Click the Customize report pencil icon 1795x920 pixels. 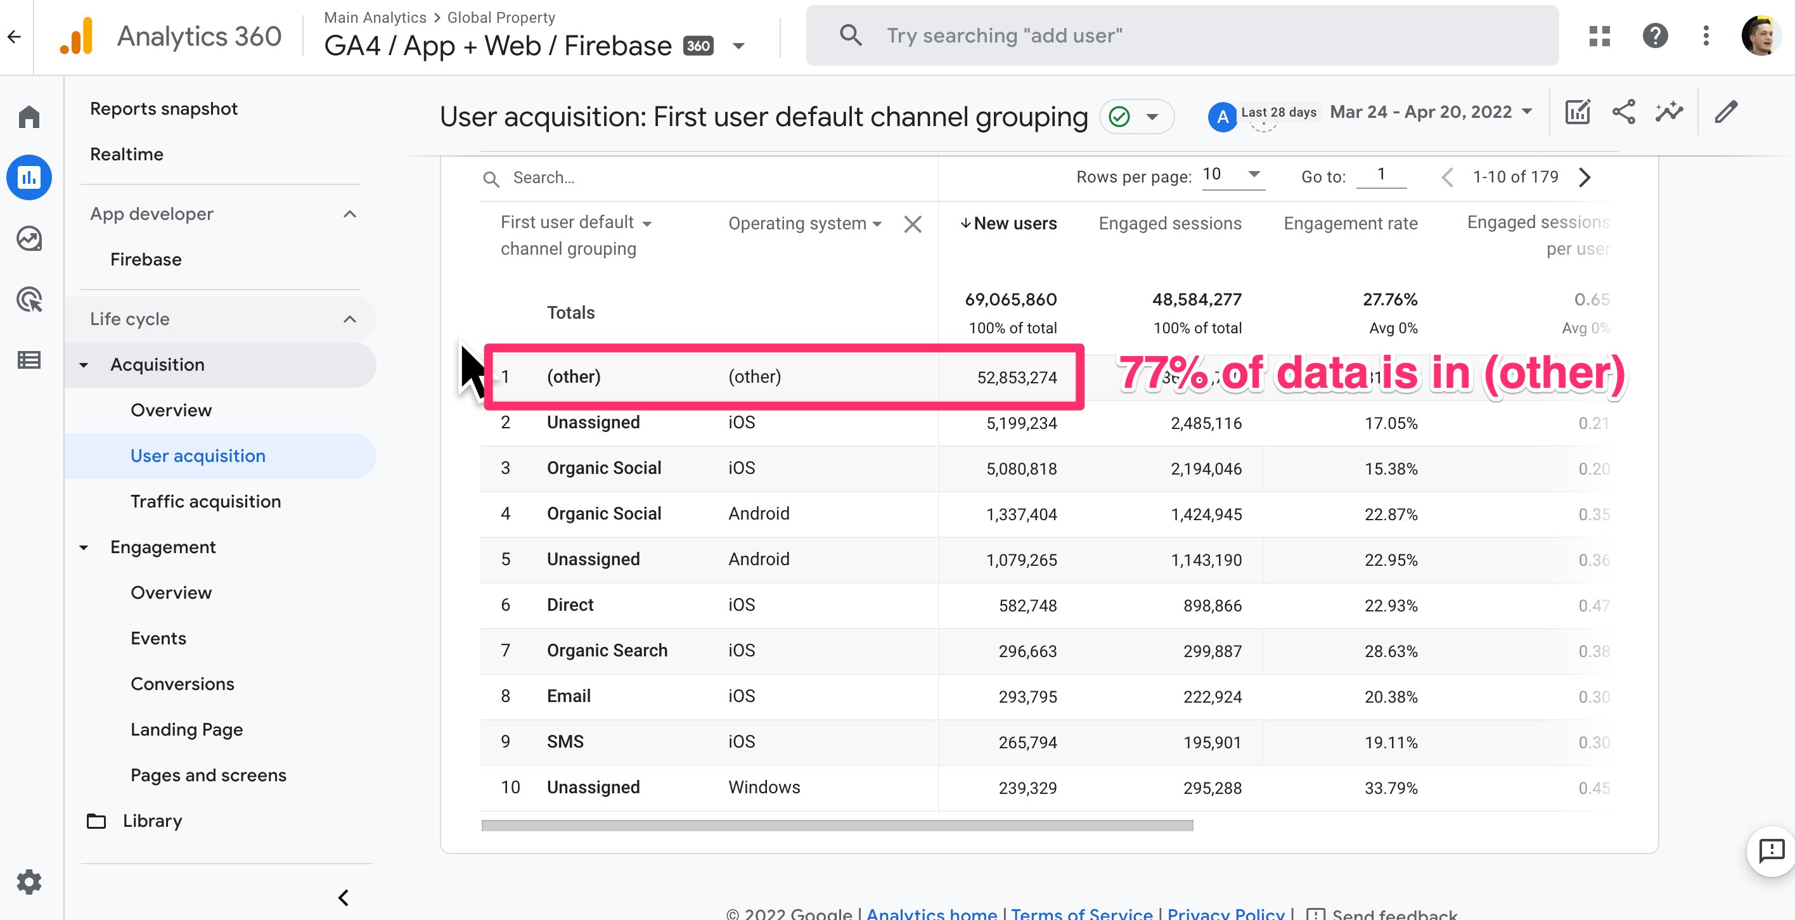point(1726,112)
